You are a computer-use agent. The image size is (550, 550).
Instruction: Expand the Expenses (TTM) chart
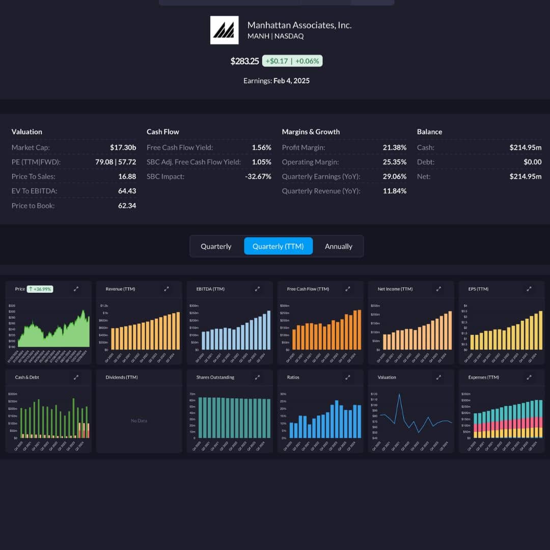click(529, 377)
